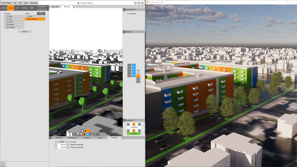Screen dimensions: 297x167
Task: Select the default roads preset
Action: (x=35, y=16)
